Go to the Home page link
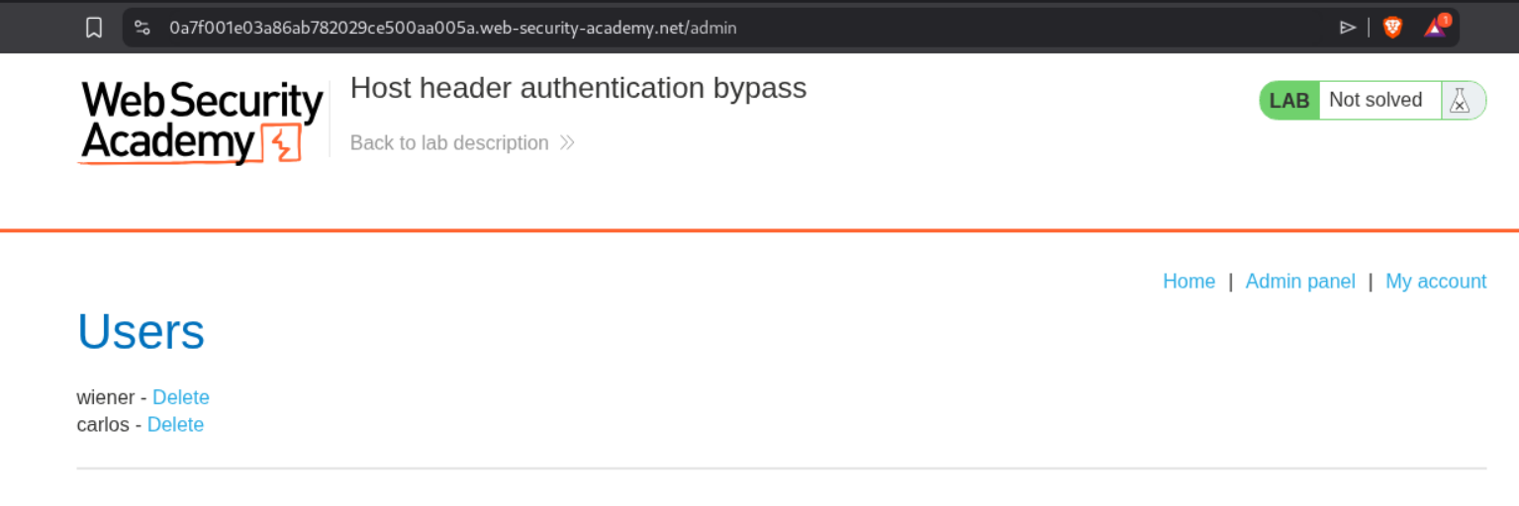 point(1188,282)
